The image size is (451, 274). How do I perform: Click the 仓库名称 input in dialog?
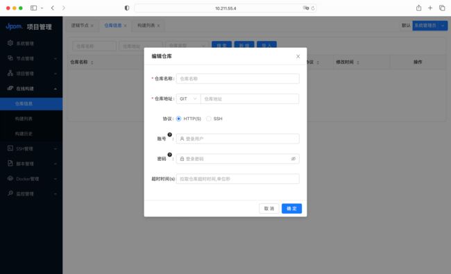[x=237, y=78]
